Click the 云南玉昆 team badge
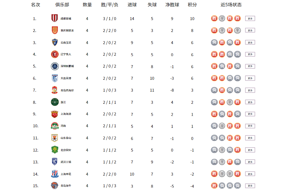 click(x=55, y=43)
